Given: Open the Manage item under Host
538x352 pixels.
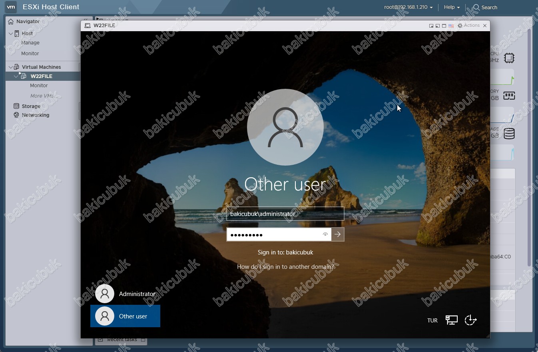Looking at the screenshot, I should [x=30, y=43].
